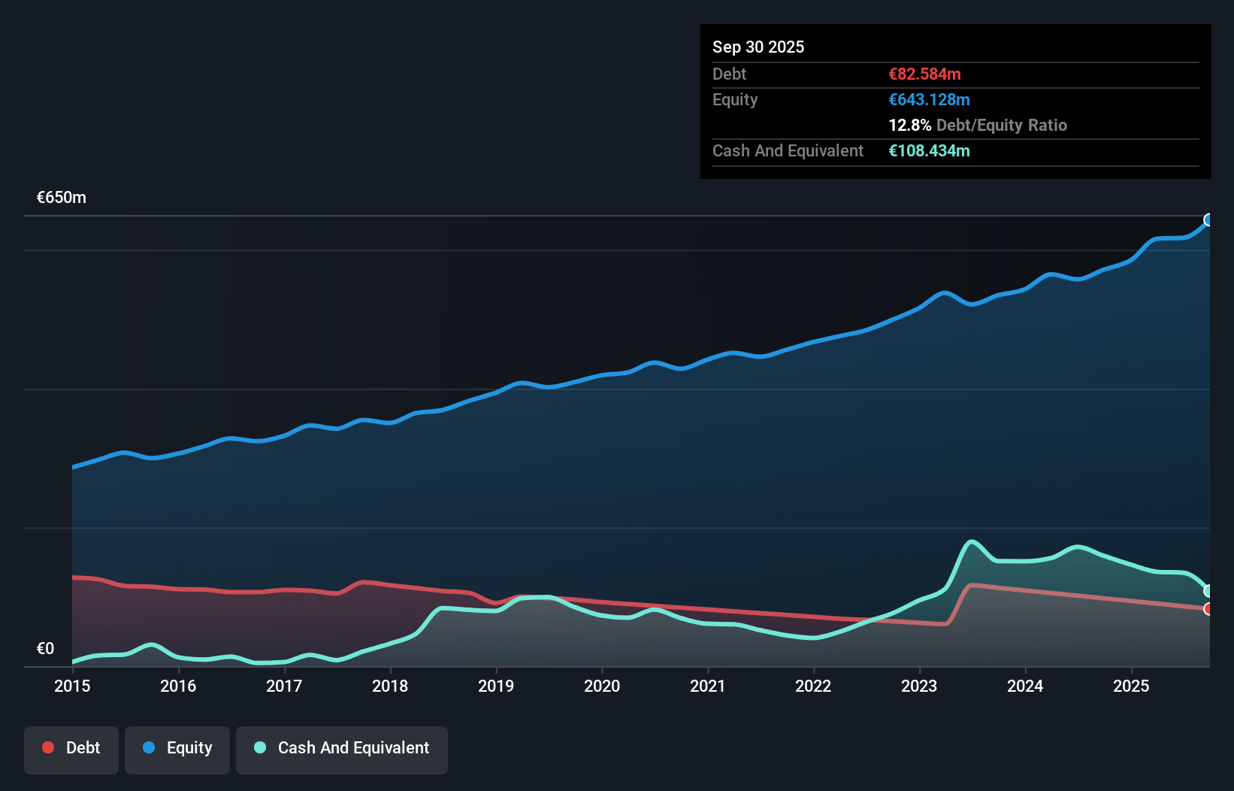Select the blue Equity endpoint marker on chart
The image size is (1234, 791).
tap(1208, 219)
